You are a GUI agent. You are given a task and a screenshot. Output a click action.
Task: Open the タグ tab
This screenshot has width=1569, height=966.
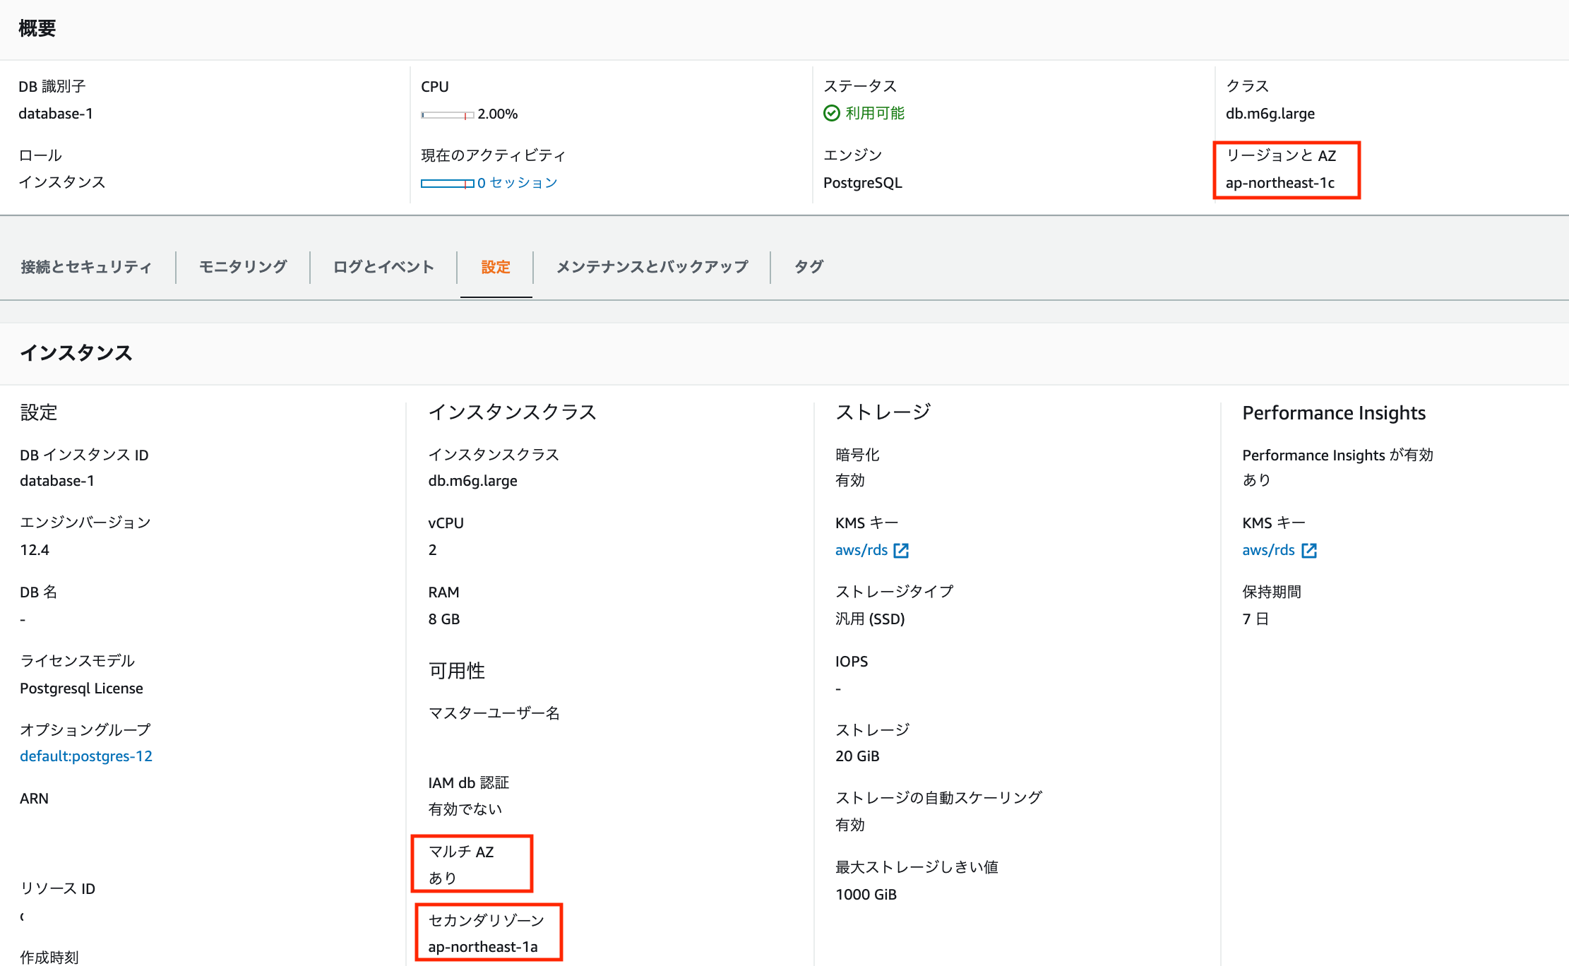coord(807,267)
